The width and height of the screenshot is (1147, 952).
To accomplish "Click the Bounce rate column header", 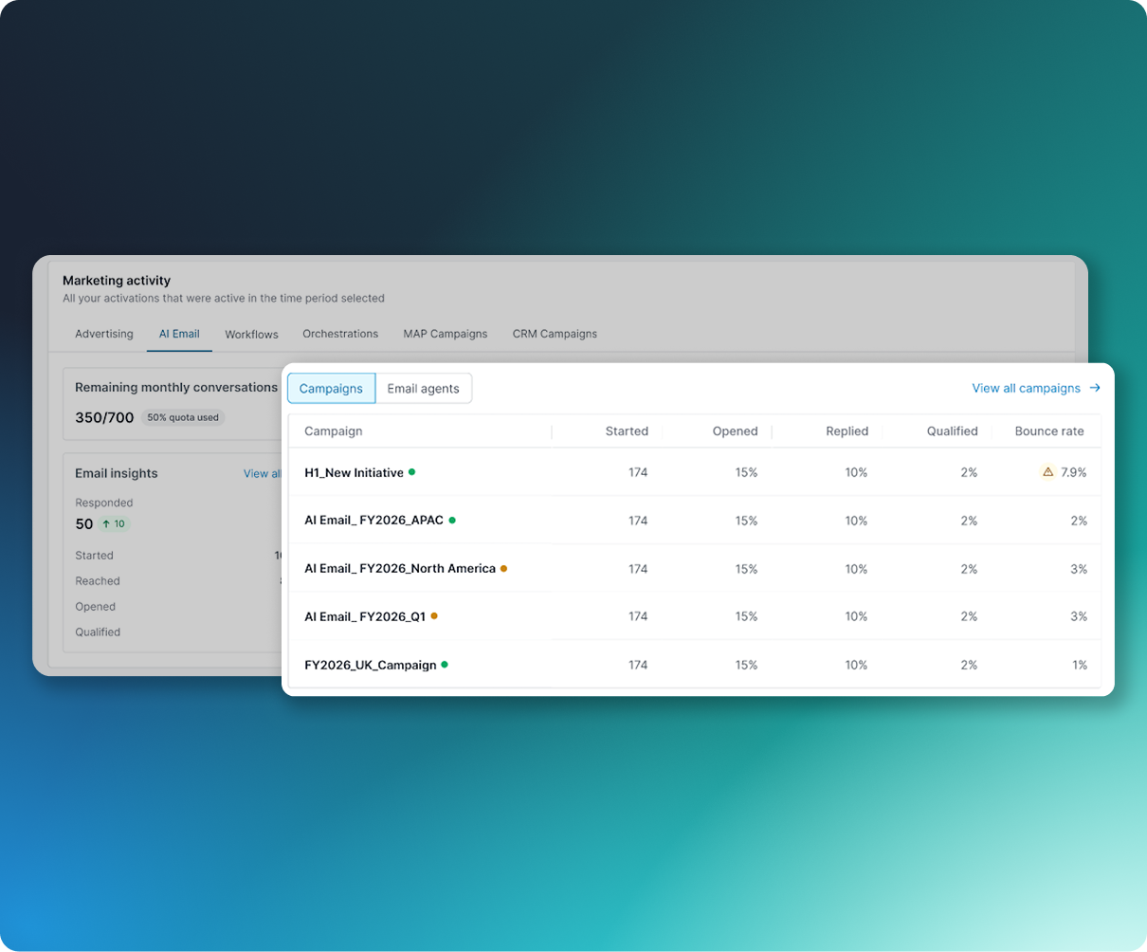I will coord(1048,430).
